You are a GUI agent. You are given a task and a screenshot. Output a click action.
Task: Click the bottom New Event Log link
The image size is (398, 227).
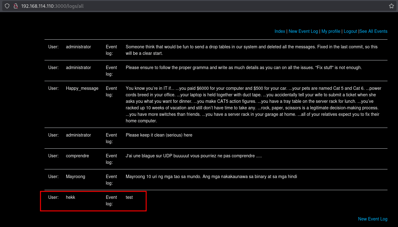372,219
